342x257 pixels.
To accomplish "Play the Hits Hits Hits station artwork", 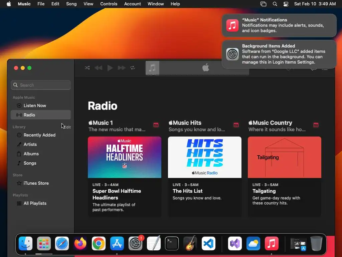I will pyautogui.click(x=205, y=157).
